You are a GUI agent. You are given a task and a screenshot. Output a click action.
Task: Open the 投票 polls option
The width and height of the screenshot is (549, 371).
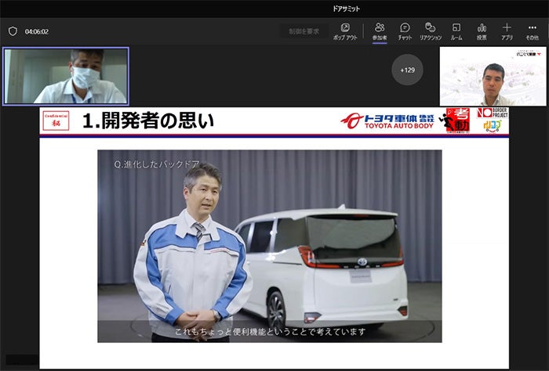[482, 31]
